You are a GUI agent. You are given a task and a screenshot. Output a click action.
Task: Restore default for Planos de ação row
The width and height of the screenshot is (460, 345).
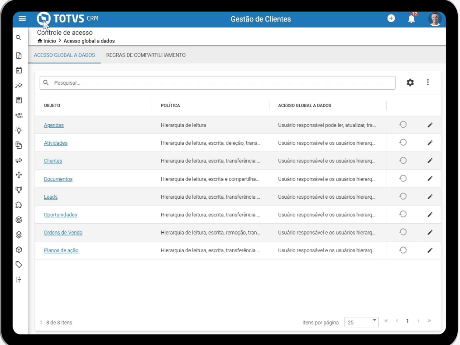click(403, 250)
